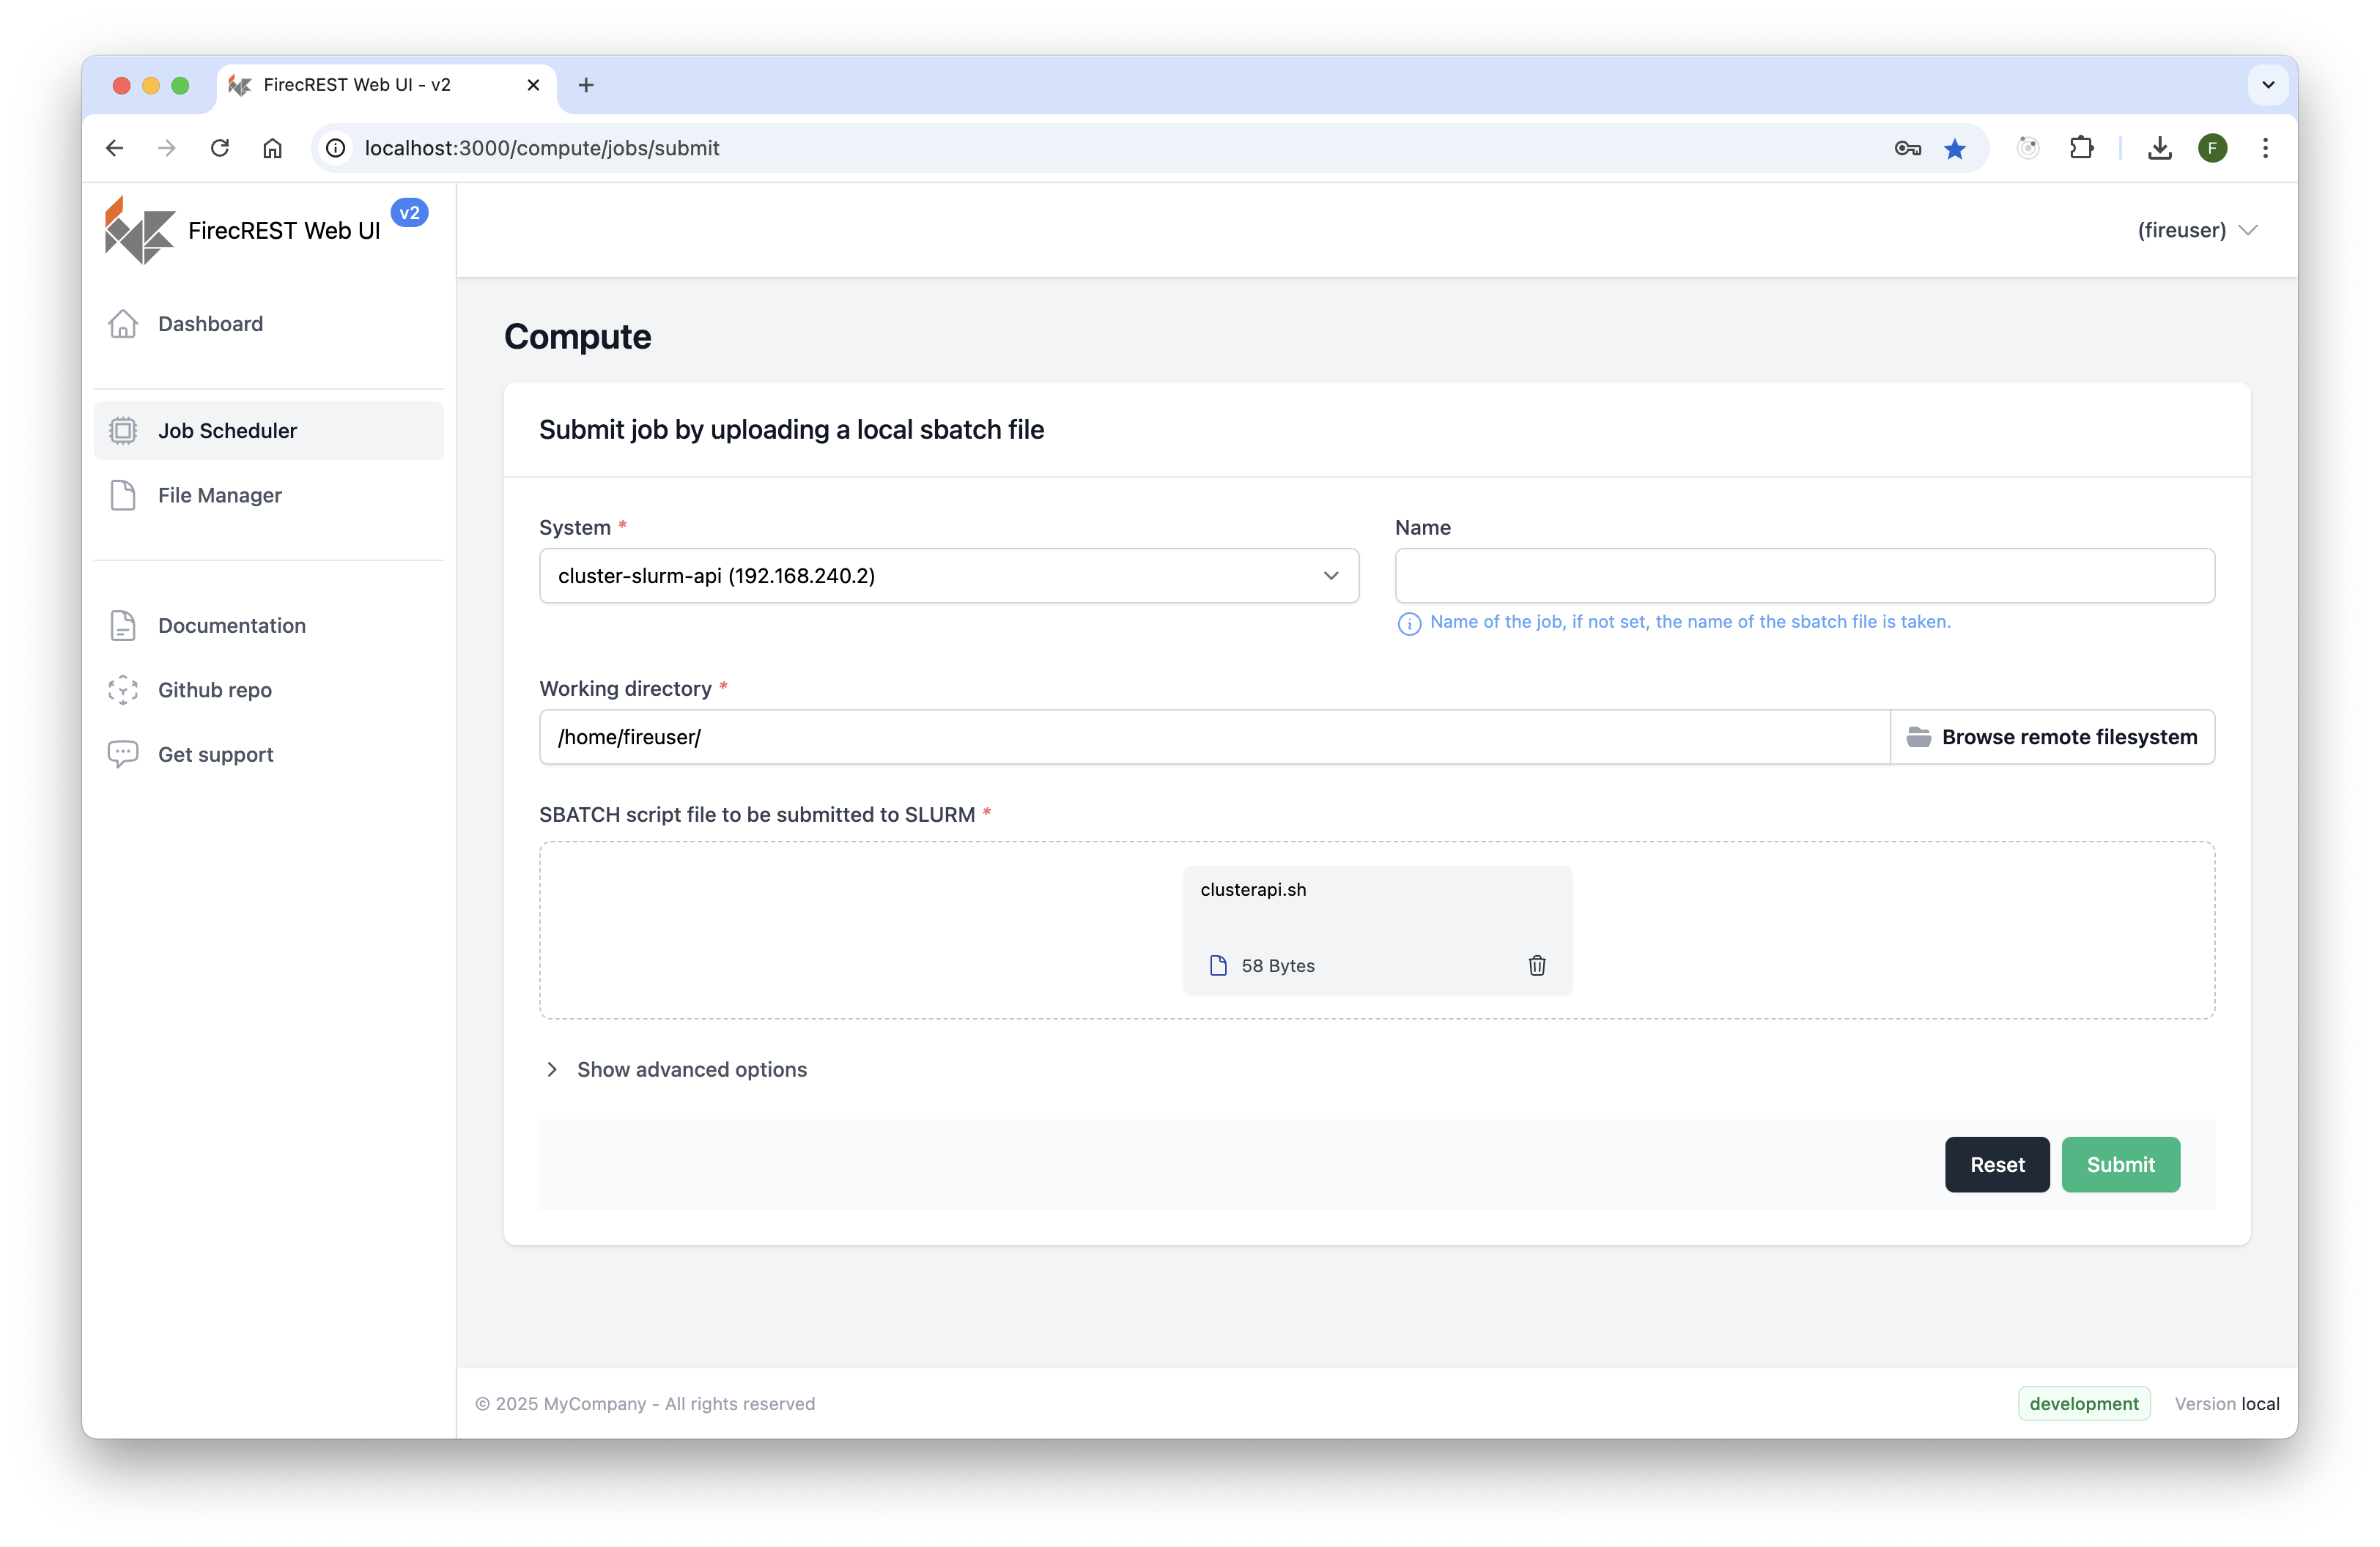This screenshot has height=1547, width=2380.
Task: Click the development environment badge
Action: (x=2083, y=1403)
